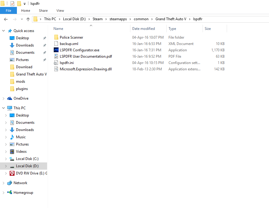The image size is (269, 208).
Task: Open mods folder in Quick access
Action: click(21, 82)
